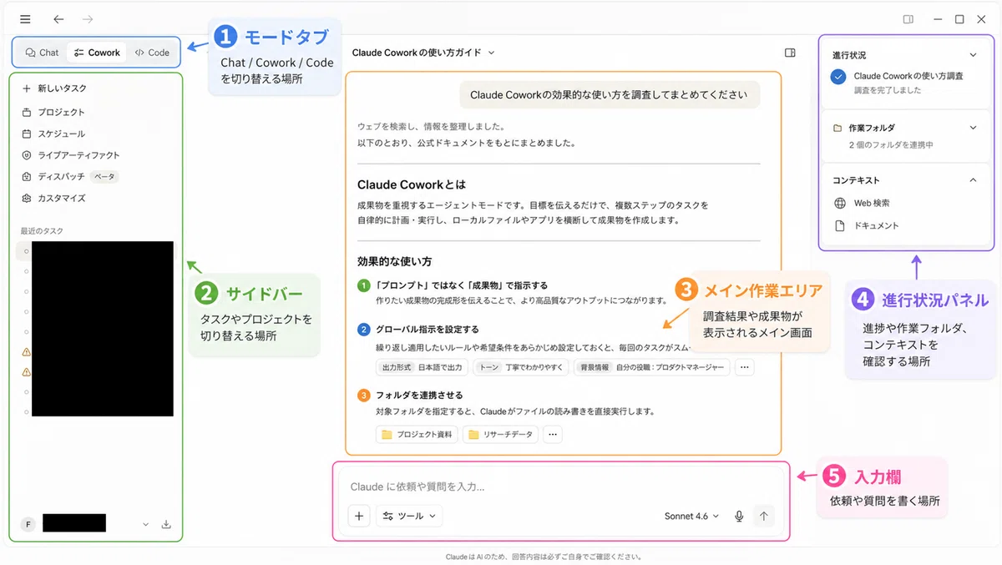Click the plus attachment button in input bar
Image resolution: width=1002 pixels, height=565 pixels.
click(359, 517)
